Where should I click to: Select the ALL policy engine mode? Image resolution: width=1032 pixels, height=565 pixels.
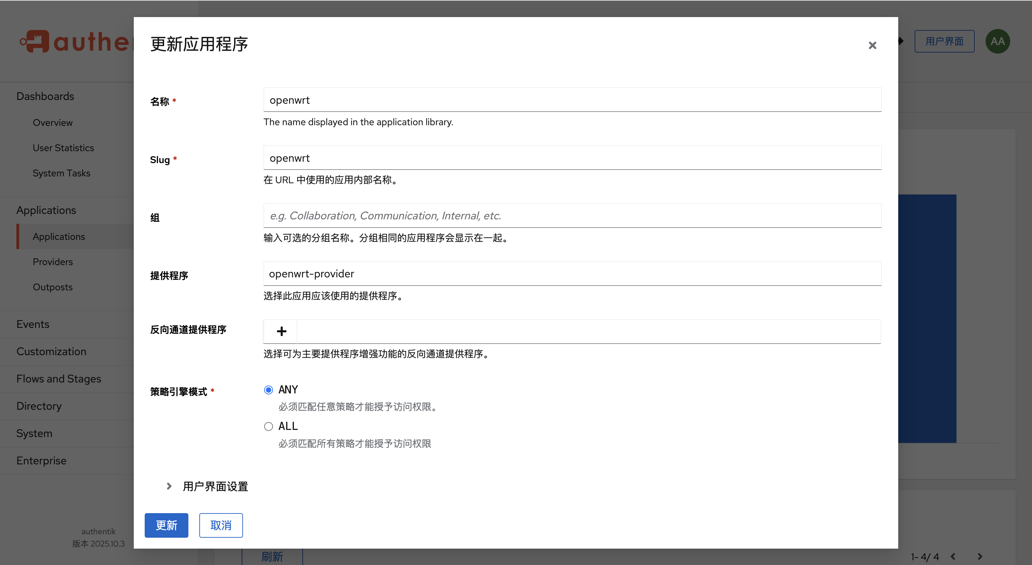tap(269, 426)
